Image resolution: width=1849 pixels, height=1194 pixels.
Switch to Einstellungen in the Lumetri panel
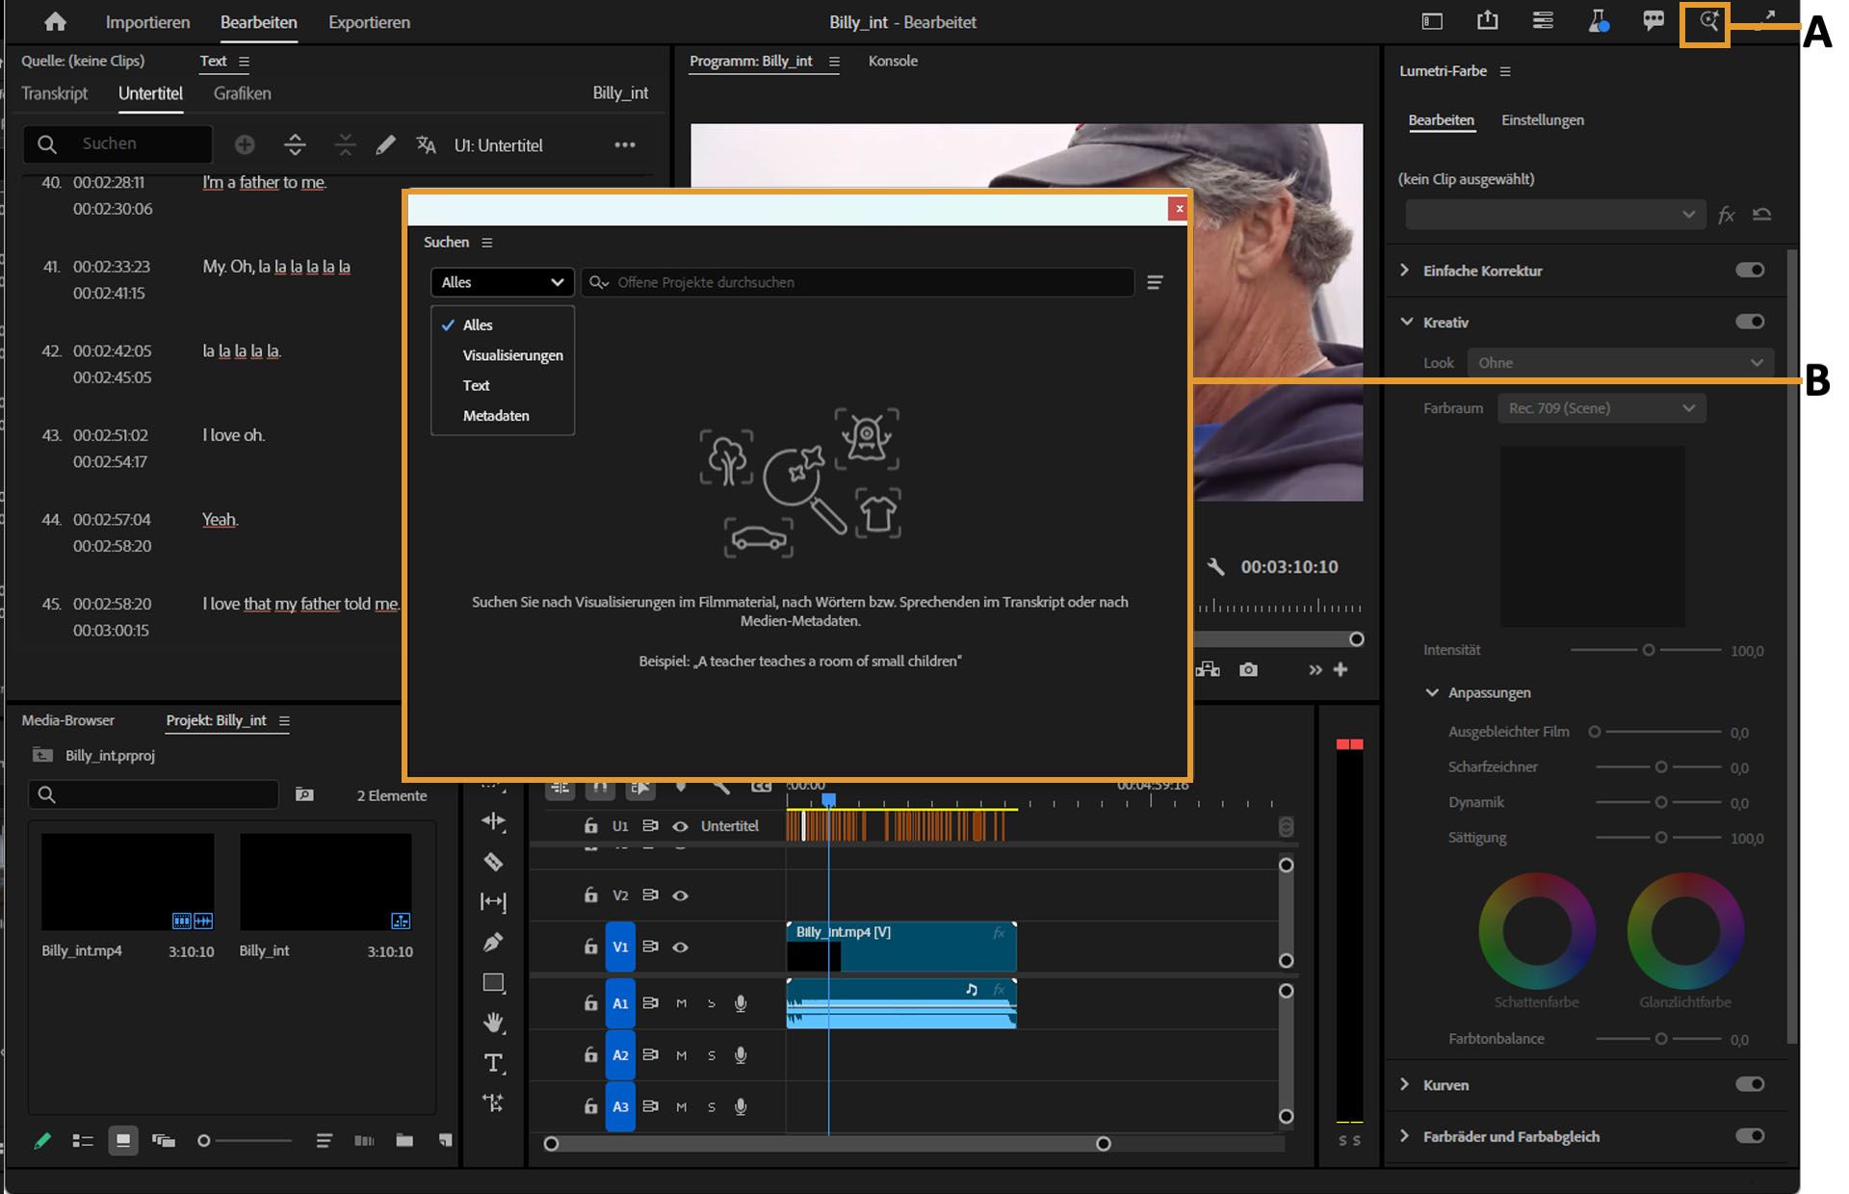(1542, 120)
